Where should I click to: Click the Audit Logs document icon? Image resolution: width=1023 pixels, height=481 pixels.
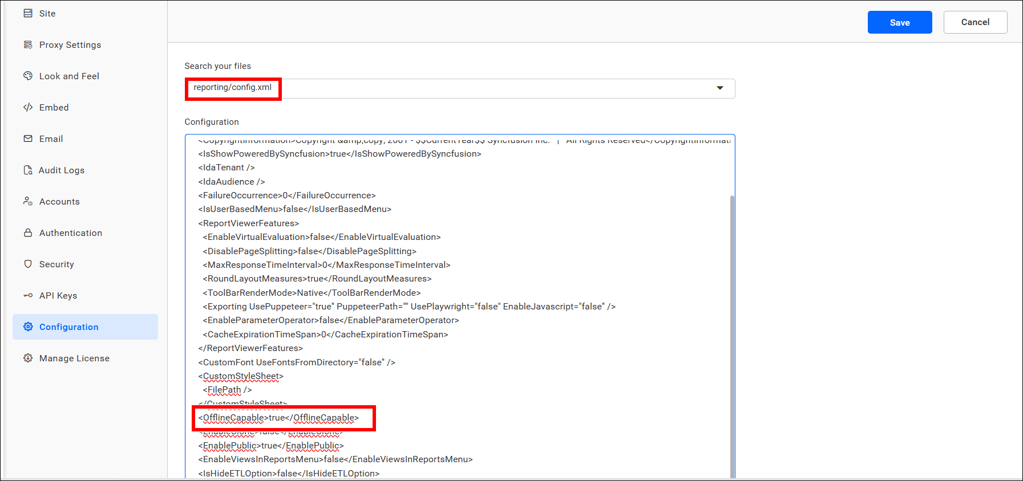[x=28, y=170]
